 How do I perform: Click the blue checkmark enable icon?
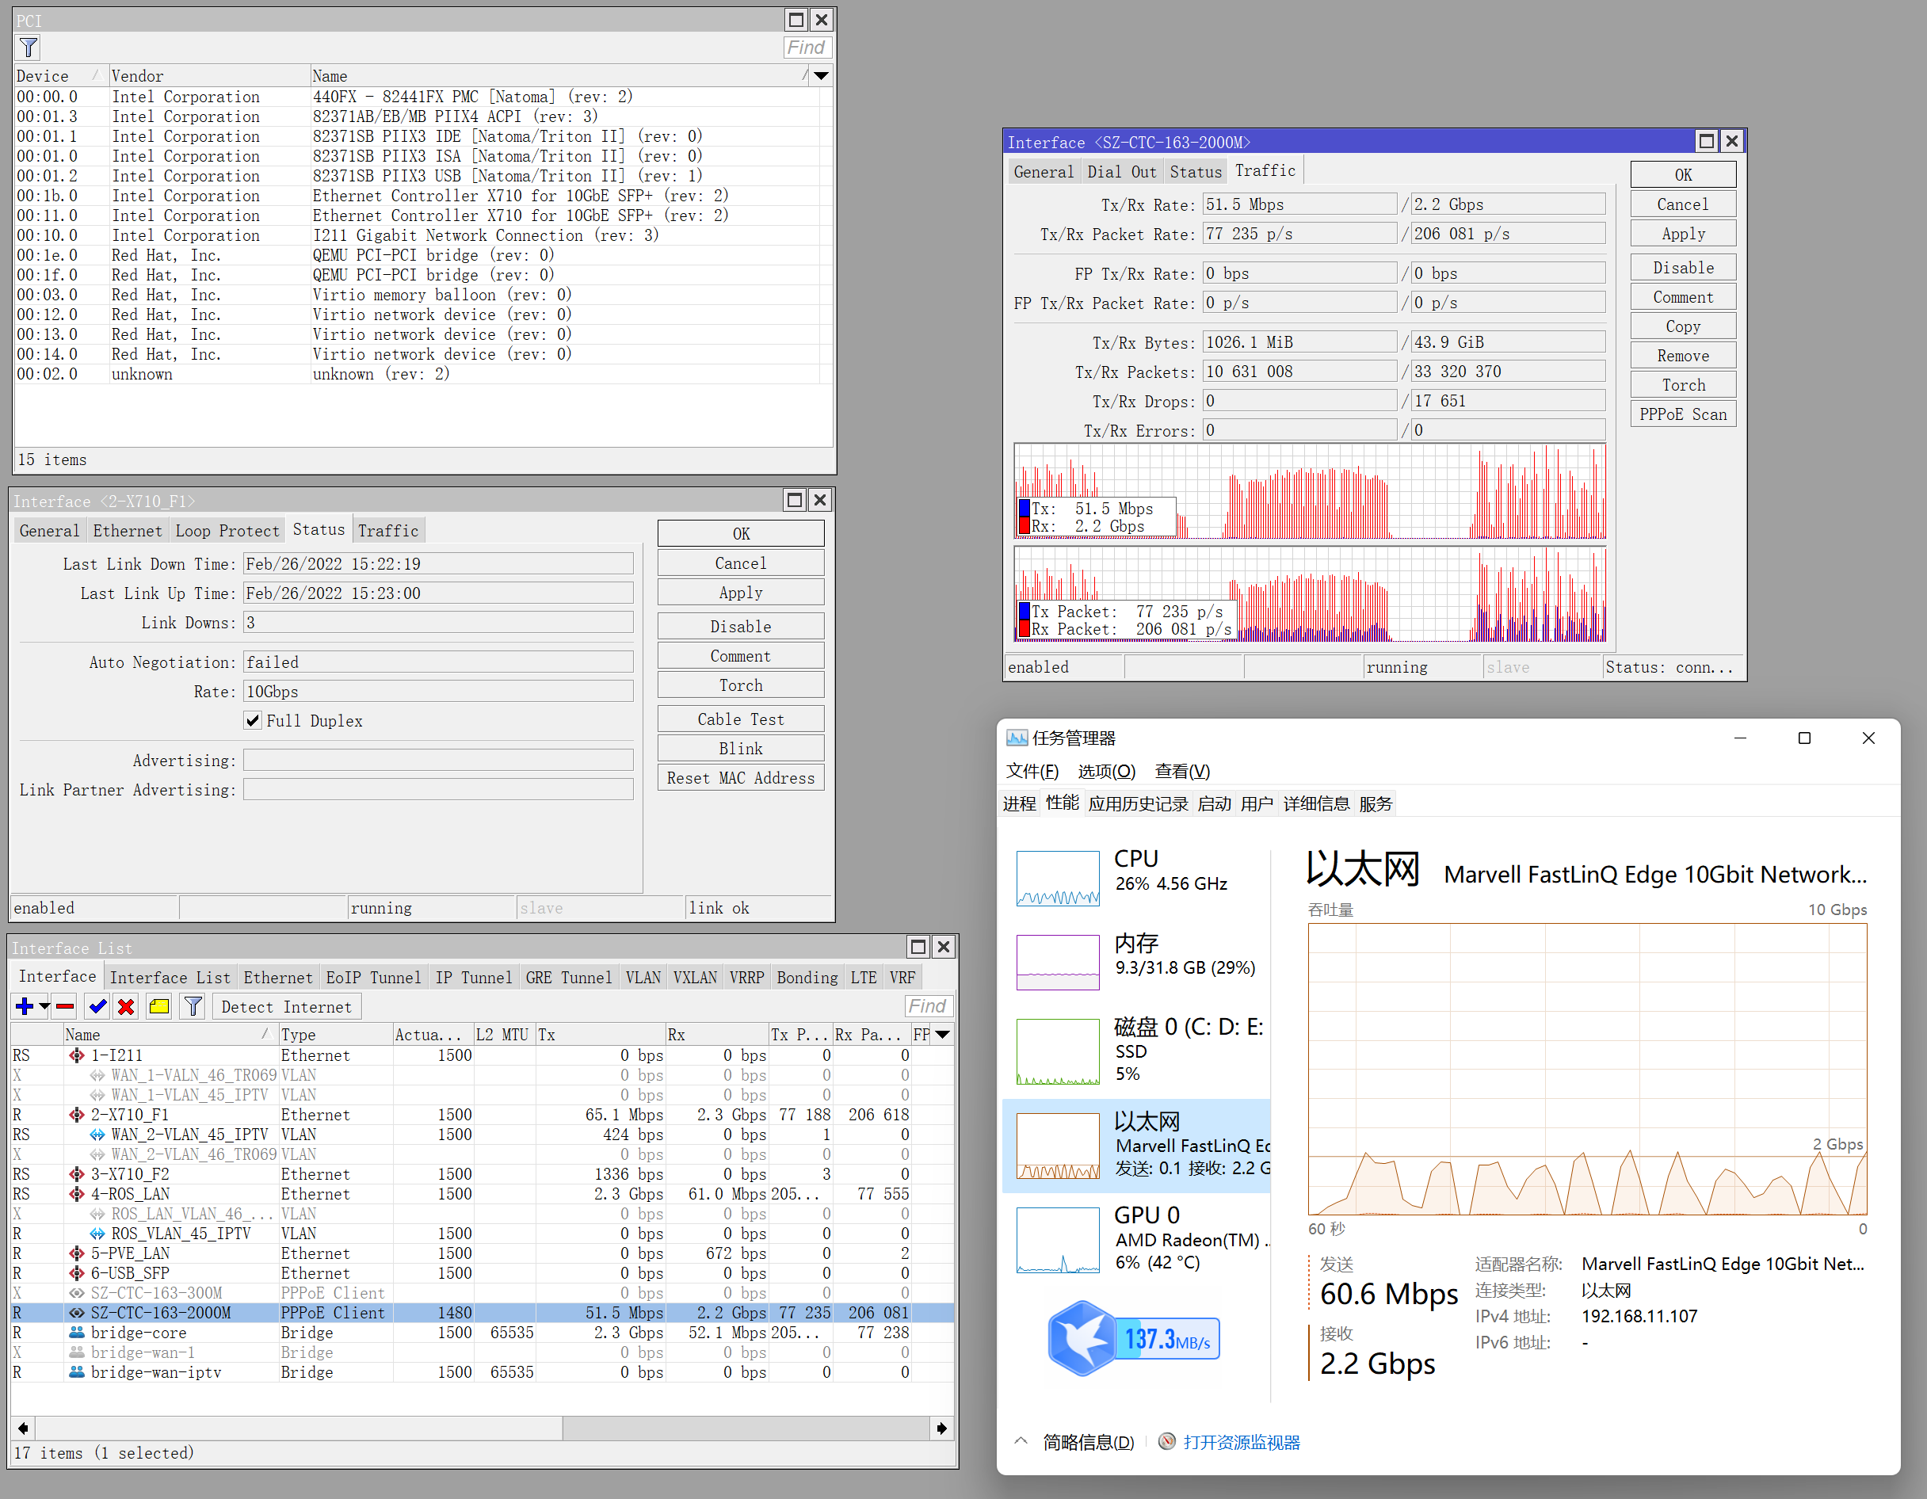coord(98,1007)
